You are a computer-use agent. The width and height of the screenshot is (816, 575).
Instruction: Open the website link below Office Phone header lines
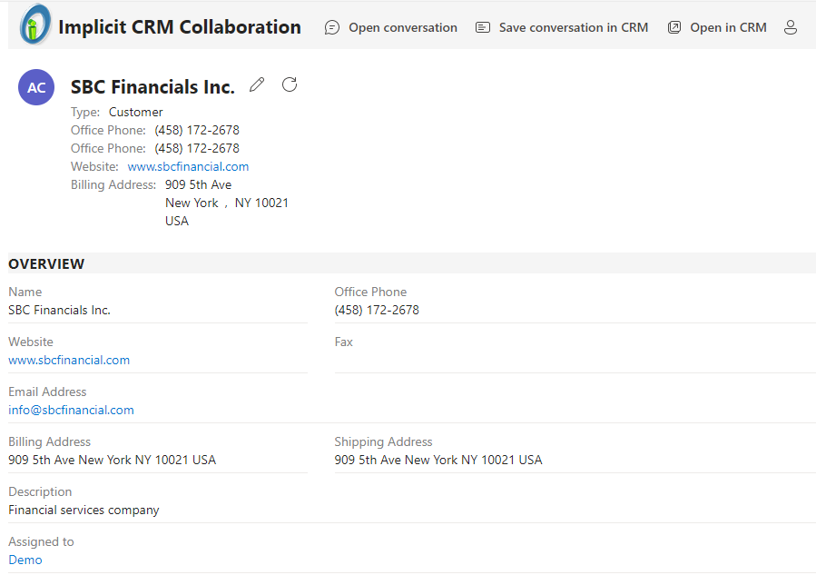tap(188, 166)
